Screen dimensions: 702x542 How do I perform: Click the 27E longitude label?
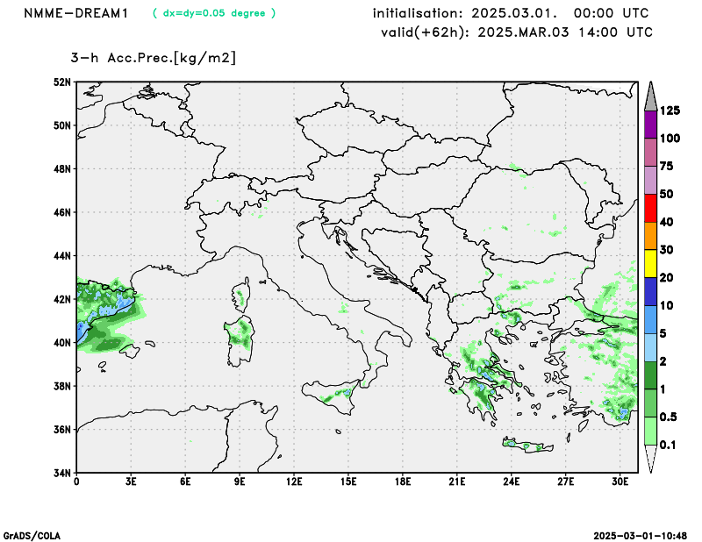(x=566, y=482)
